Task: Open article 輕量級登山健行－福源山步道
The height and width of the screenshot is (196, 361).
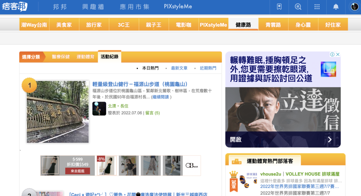Action: (141, 84)
